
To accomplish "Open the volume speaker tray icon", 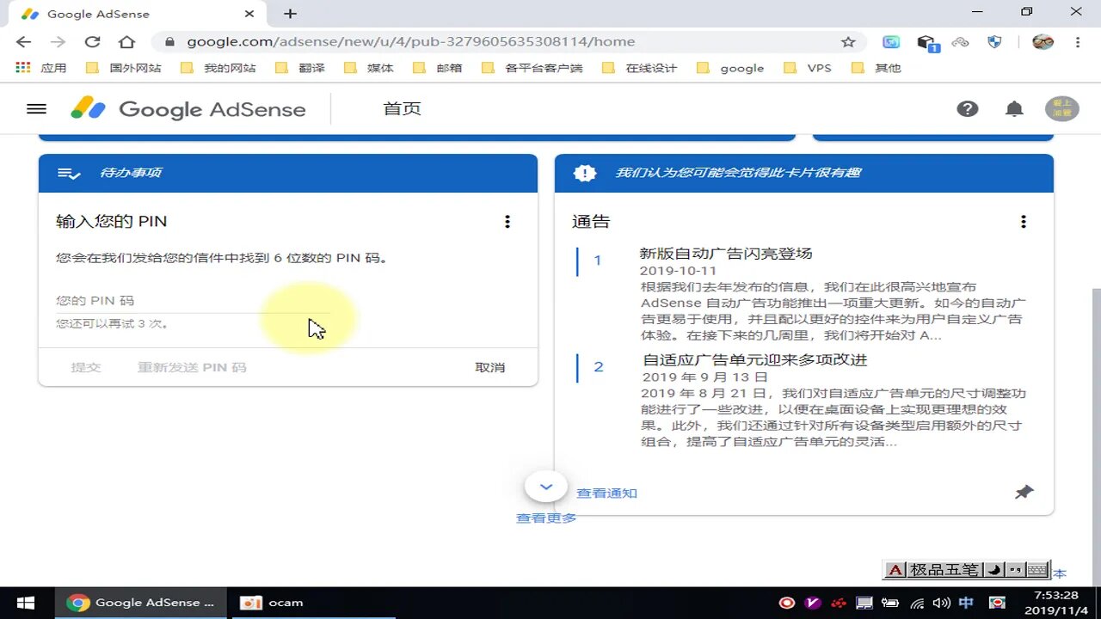I will pos(941,603).
